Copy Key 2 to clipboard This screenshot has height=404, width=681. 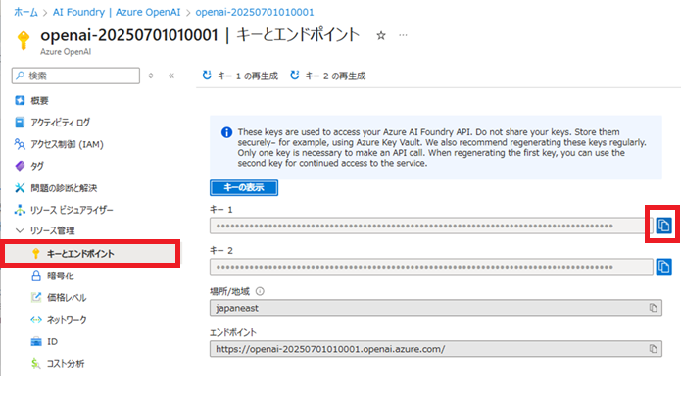[663, 267]
